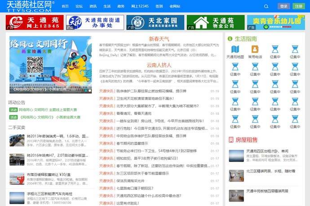Open listing 转2016年哈弗H7
Image resolution: width=310 pixels, height=206 pixels.
[58, 155]
